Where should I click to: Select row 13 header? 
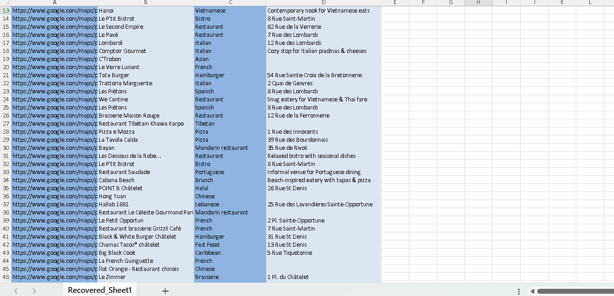(x=6, y=10)
